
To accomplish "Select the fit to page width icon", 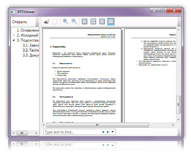I will click(93, 22).
